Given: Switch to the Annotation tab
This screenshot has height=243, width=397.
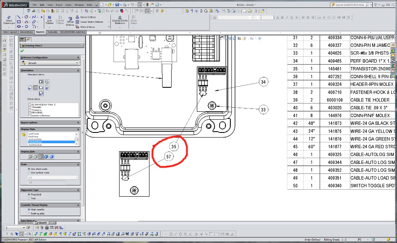Looking at the screenshot, I should click(x=26, y=32).
